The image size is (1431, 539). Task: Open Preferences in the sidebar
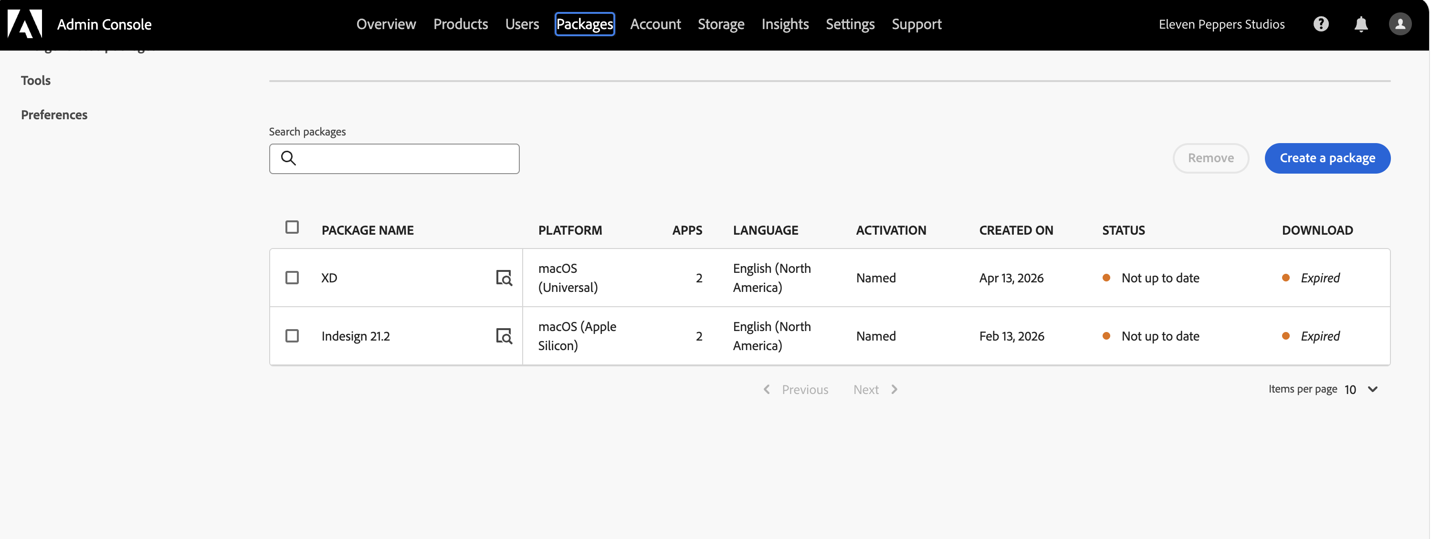[x=54, y=115]
